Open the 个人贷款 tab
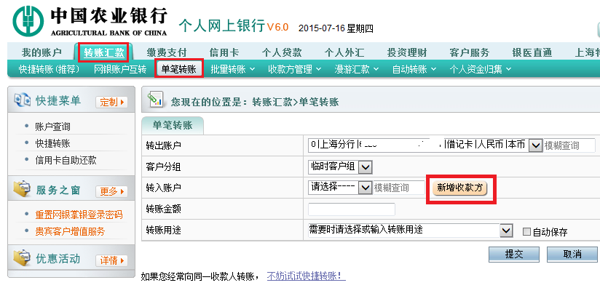The width and height of the screenshot is (600, 296). click(282, 52)
